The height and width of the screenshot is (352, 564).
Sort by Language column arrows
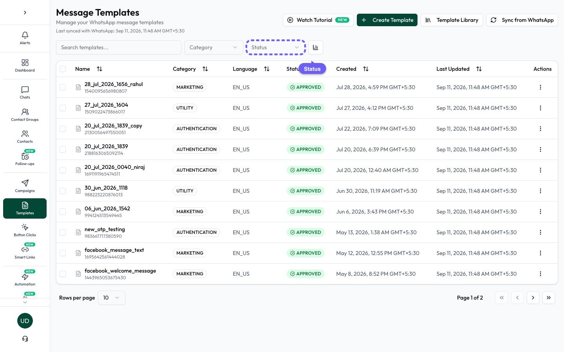click(x=267, y=69)
